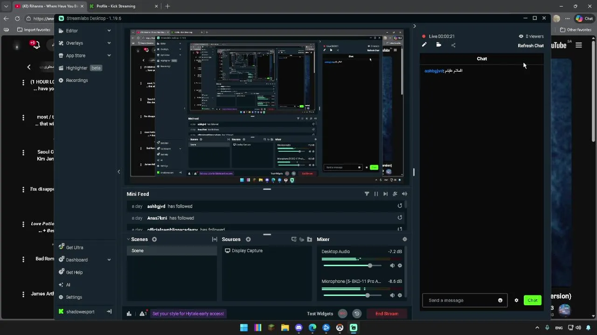This screenshot has height=335, width=597.
Task: Toggle the replay buffer button
Action: tap(357, 314)
